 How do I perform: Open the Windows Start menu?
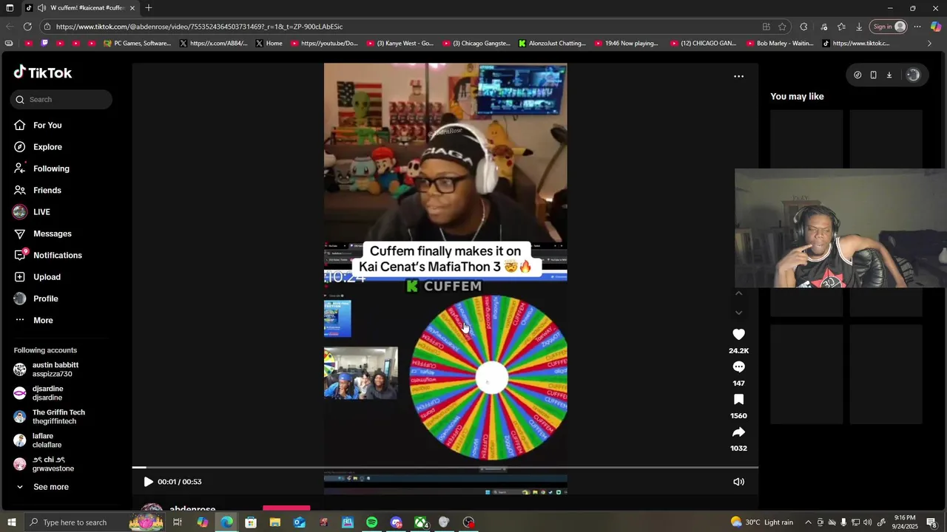click(x=11, y=522)
